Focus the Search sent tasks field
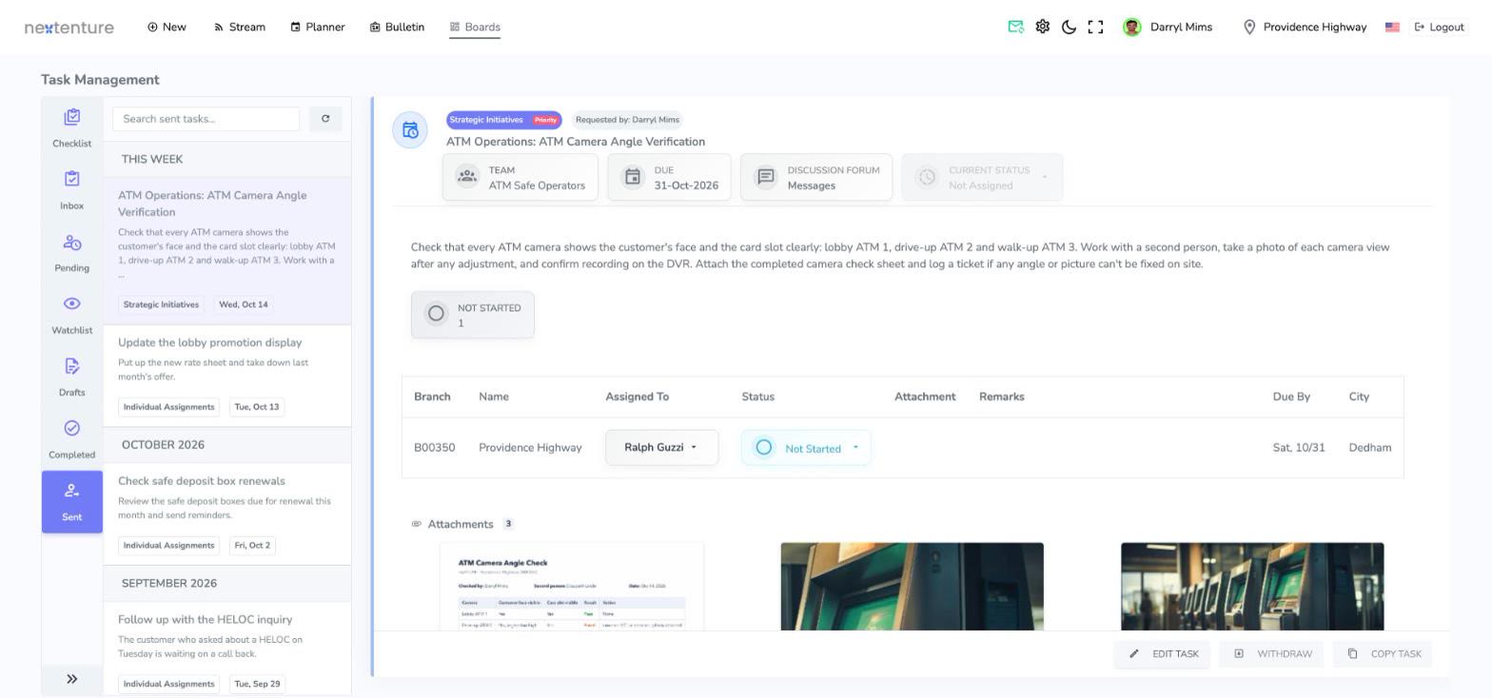The height and width of the screenshot is (698, 1492). (206, 119)
